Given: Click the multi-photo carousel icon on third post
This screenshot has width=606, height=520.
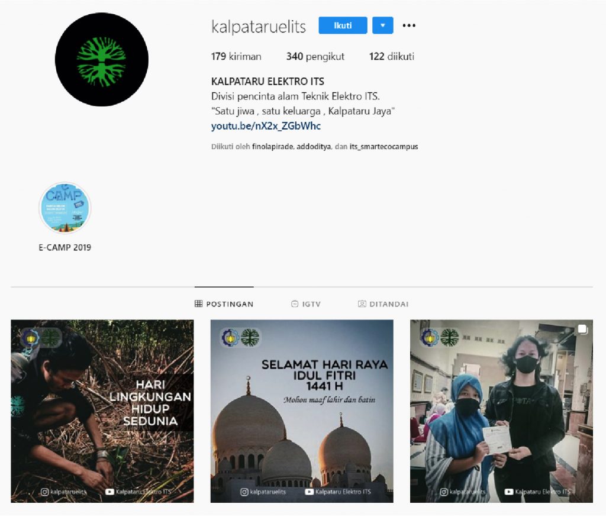Looking at the screenshot, I should [582, 330].
